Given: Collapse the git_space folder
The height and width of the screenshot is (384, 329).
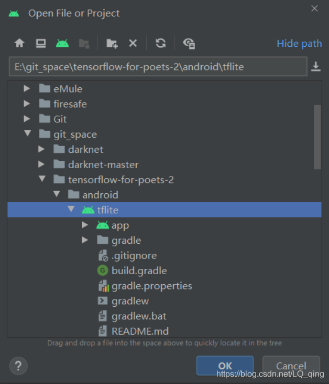Looking at the screenshot, I should [27, 133].
